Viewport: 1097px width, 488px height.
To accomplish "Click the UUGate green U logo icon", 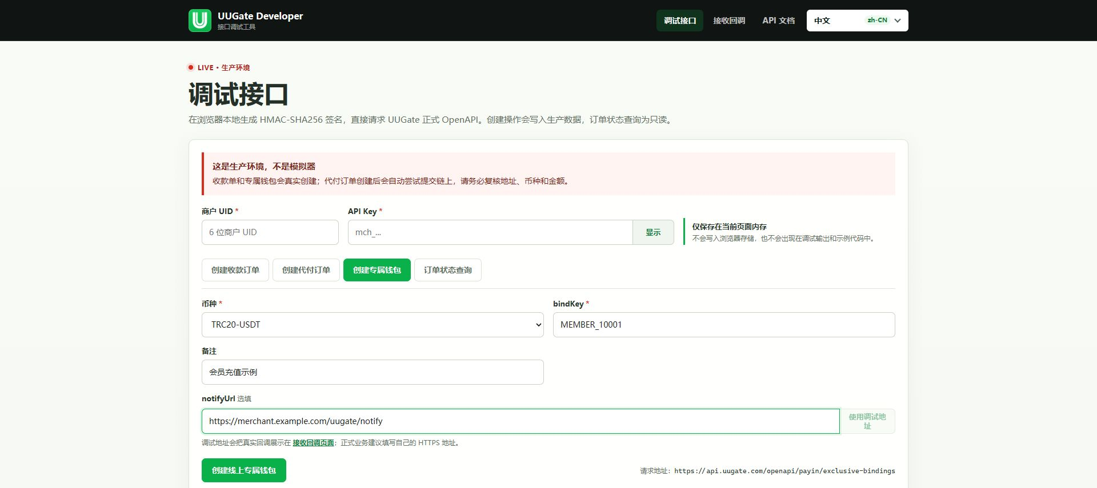I will tap(200, 21).
